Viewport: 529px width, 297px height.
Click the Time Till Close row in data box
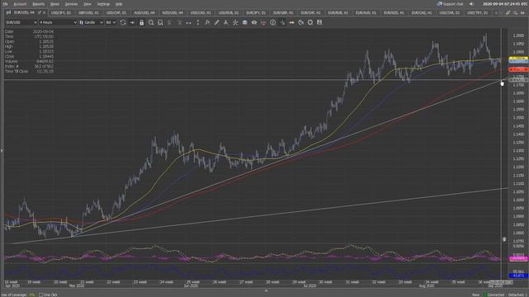(x=29, y=72)
